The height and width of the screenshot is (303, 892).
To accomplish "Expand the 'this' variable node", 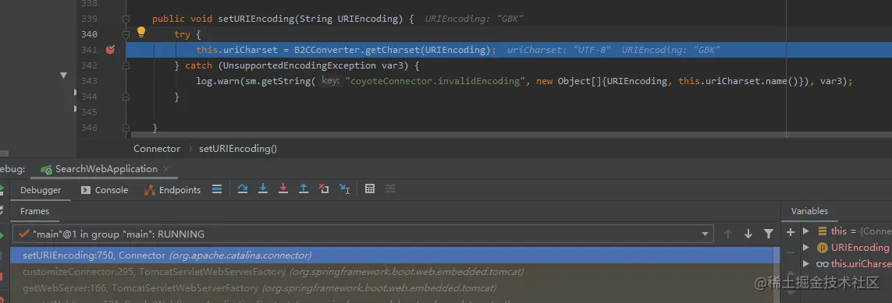I will [805, 231].
